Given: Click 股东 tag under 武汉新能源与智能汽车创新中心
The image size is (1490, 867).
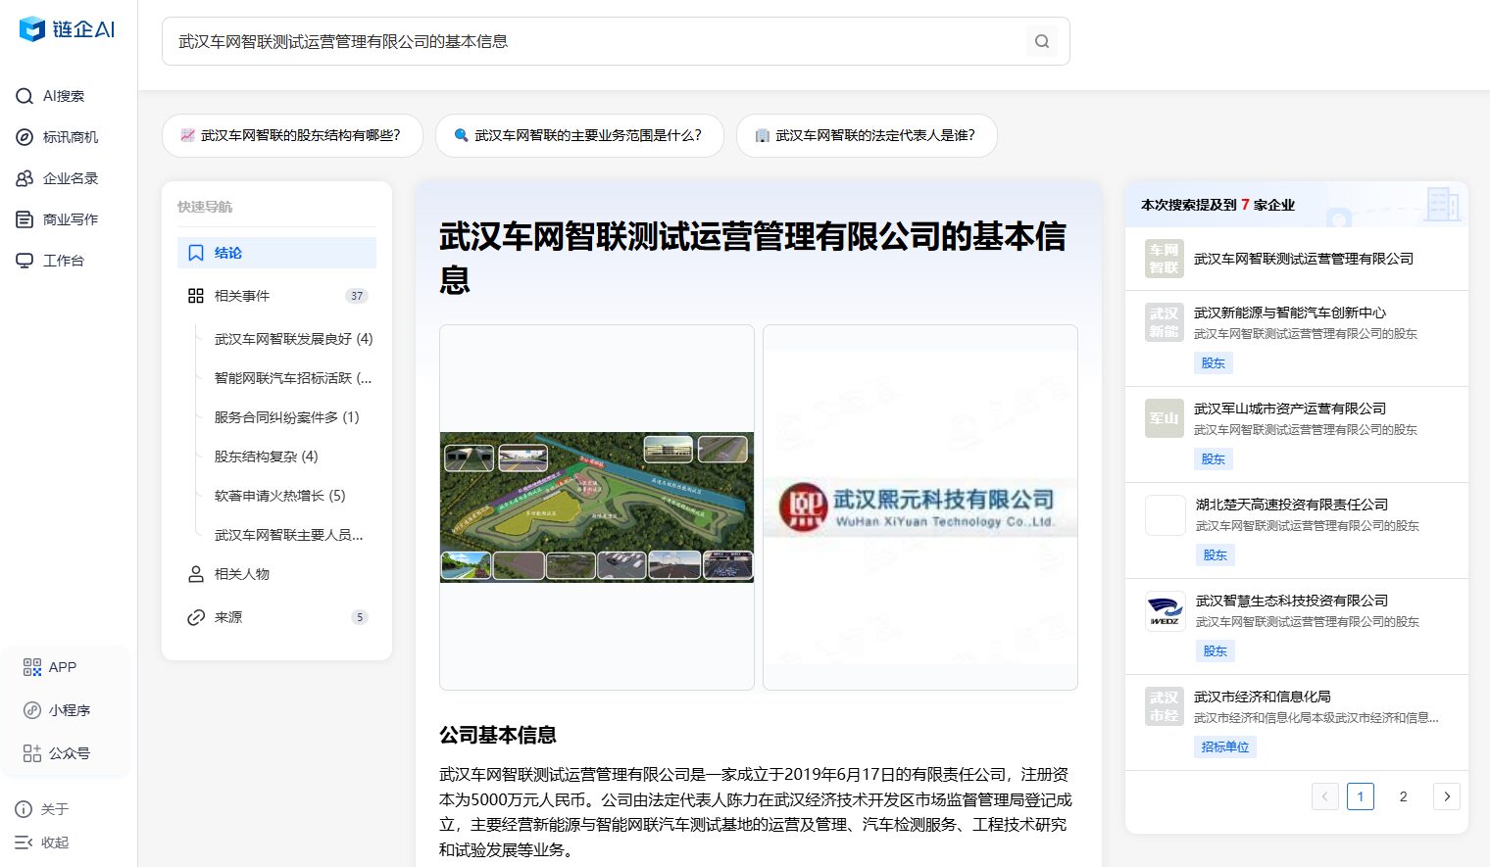Looking at the screenshot, I should (1214, 363).
